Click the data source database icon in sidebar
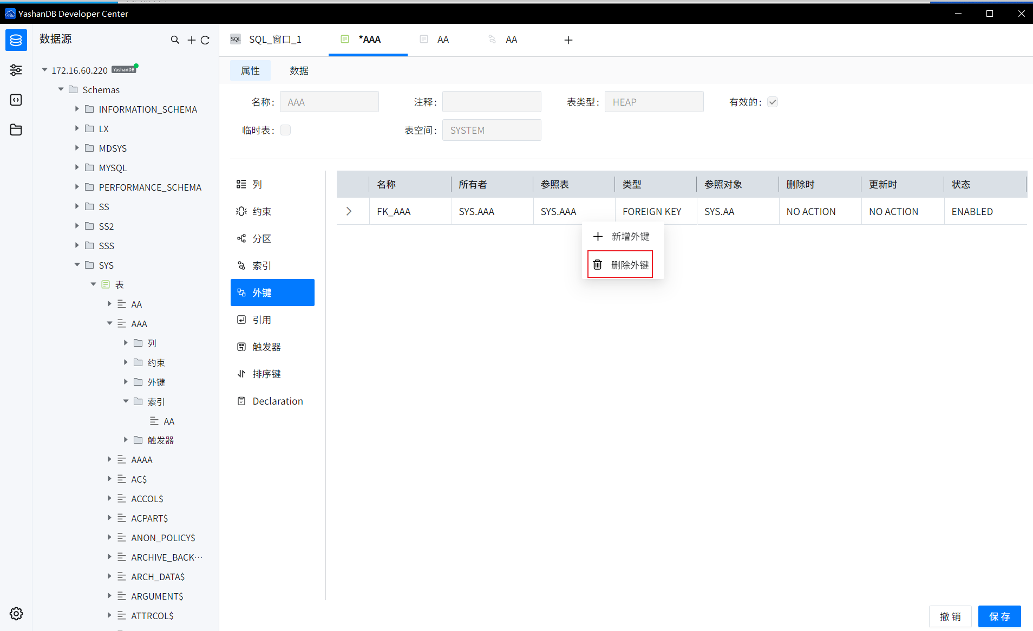Screen dimensions: 1033x631 pos(16,40)
